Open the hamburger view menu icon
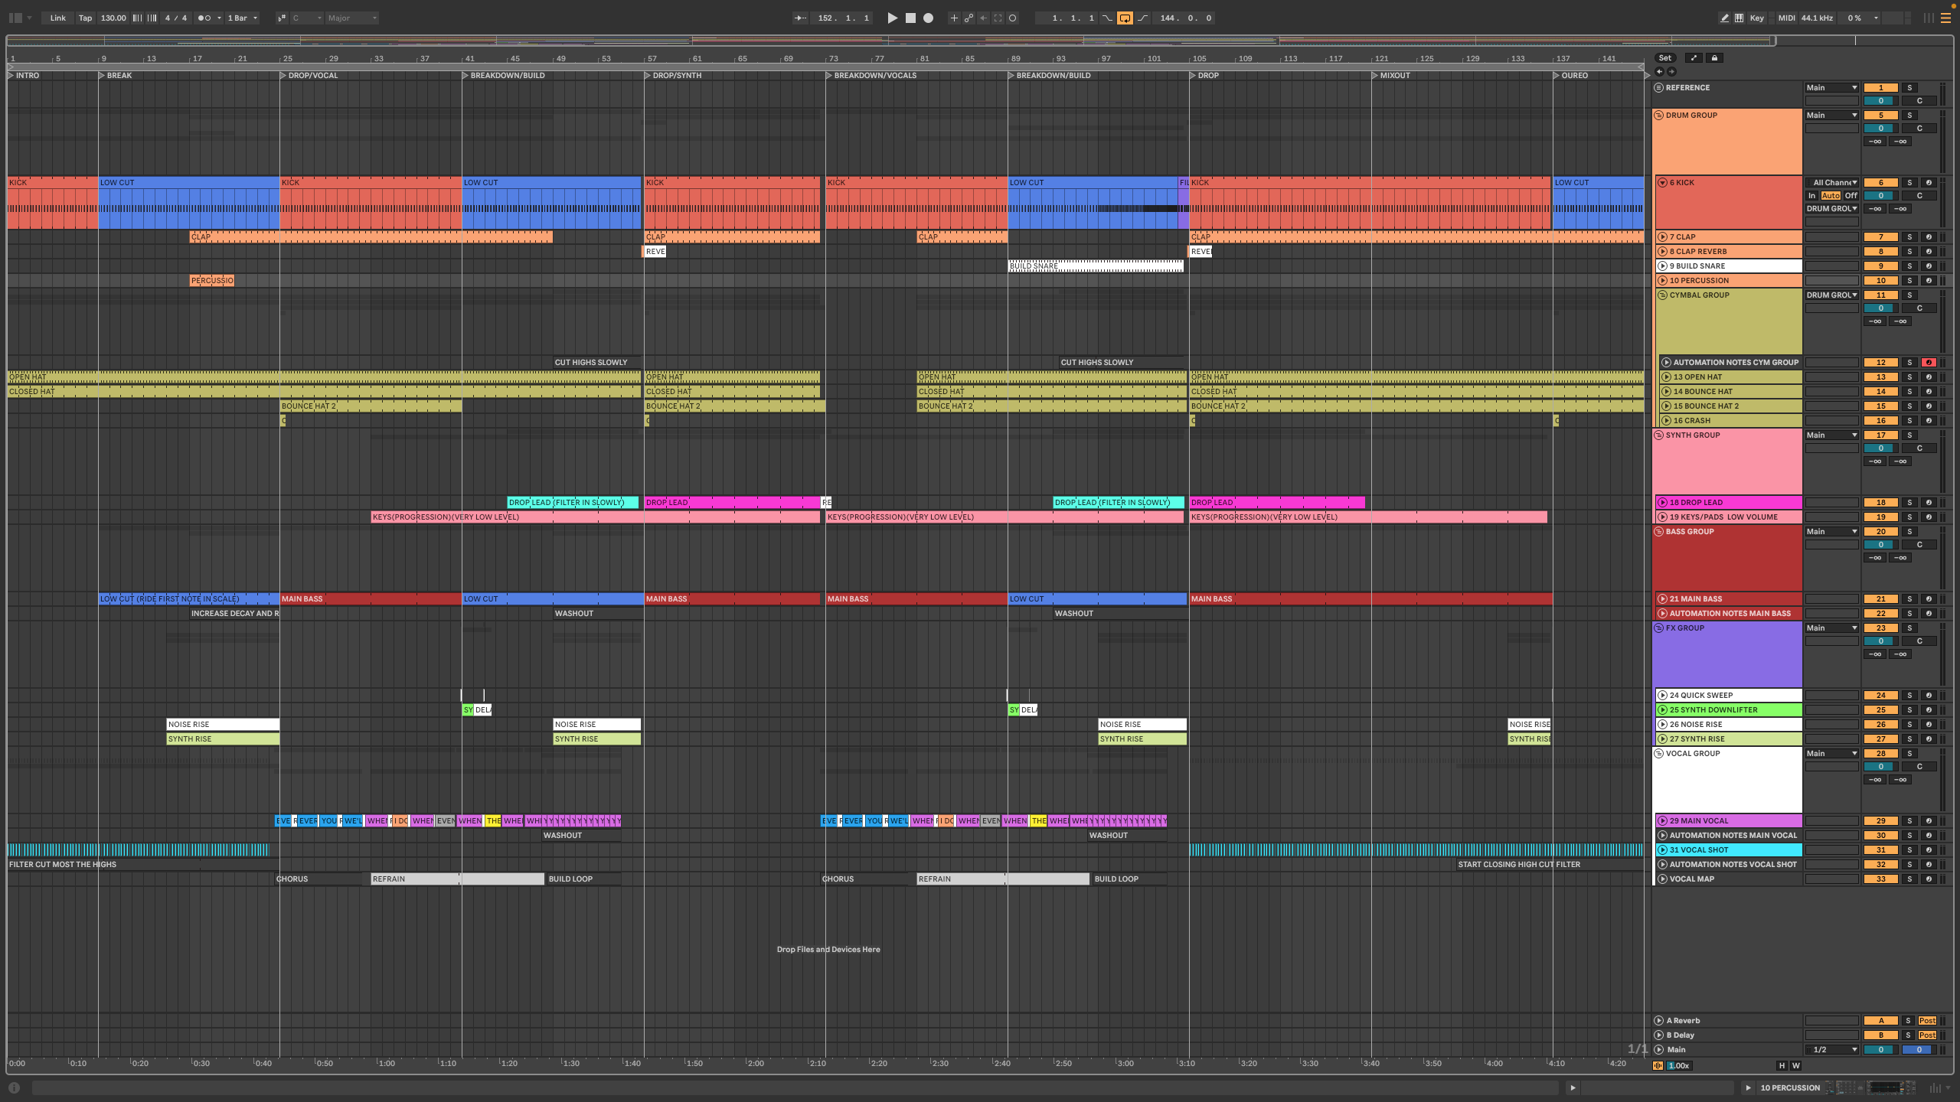 (x=1945, y=18)
